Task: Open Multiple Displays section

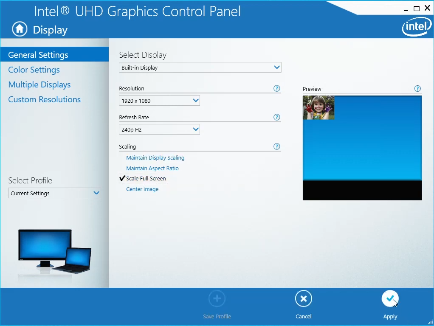Action: pos(39,84)
